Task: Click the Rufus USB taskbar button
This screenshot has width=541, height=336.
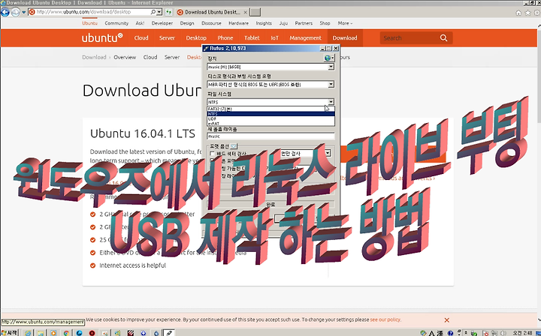Action: pyautogui.click(x=168, y=332)
